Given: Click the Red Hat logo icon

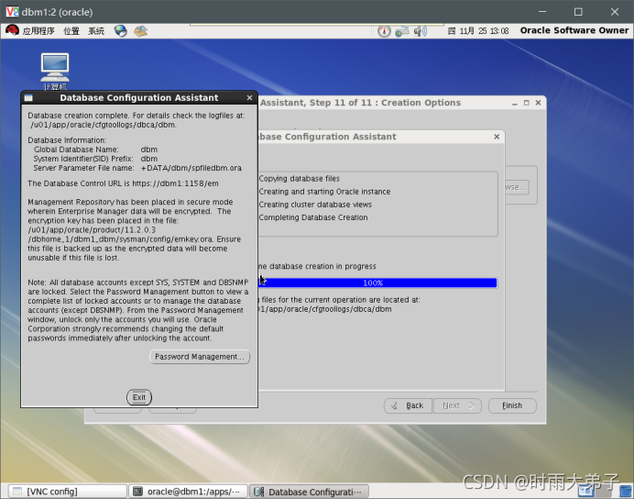Looking at the screenshot, I should click(x=13, y=31).
